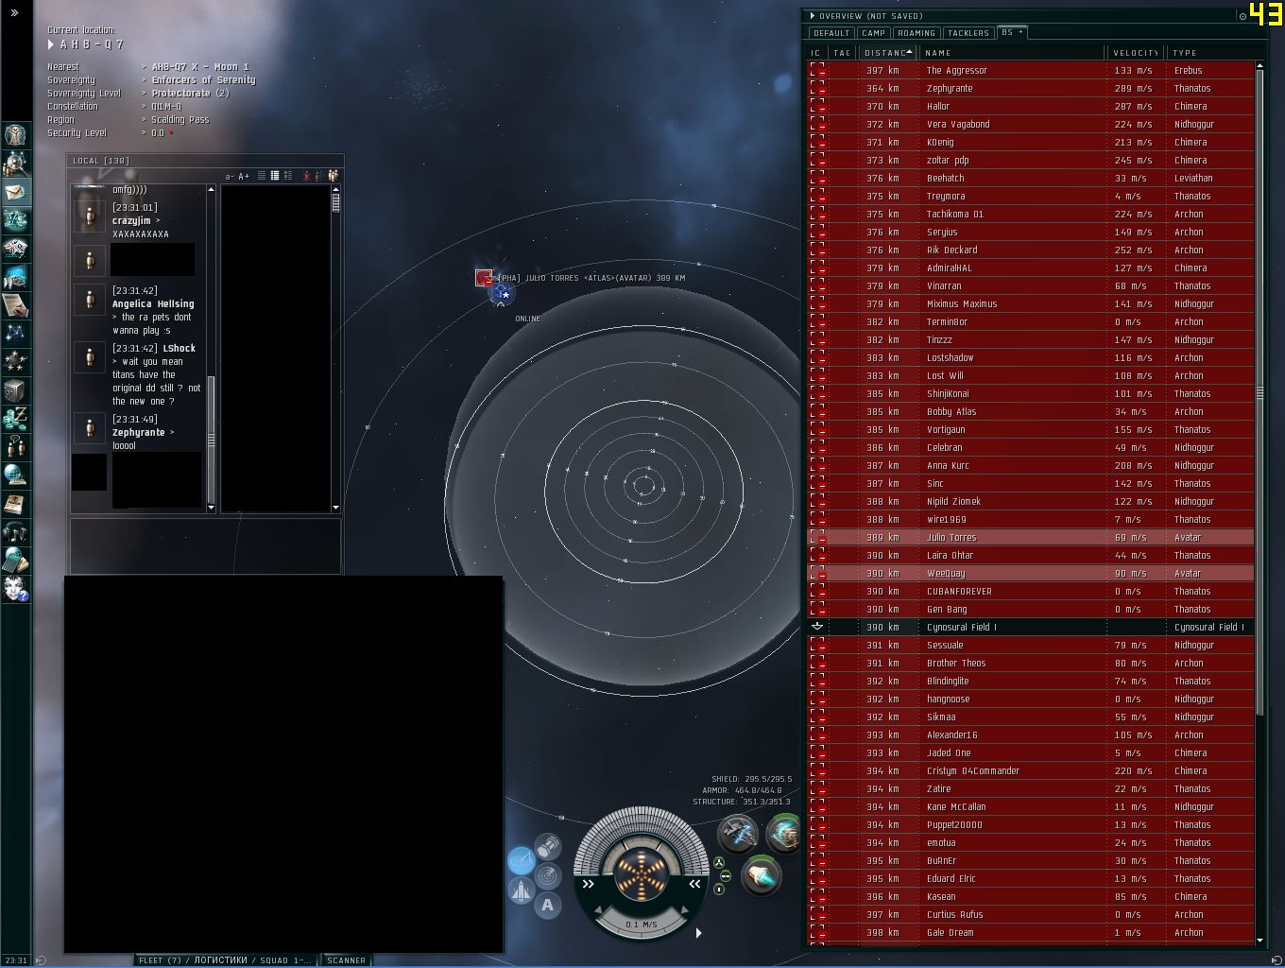Toggle autopilot with the A button
The width and height of the screenshot is (1285, 968).
(547, 905)
